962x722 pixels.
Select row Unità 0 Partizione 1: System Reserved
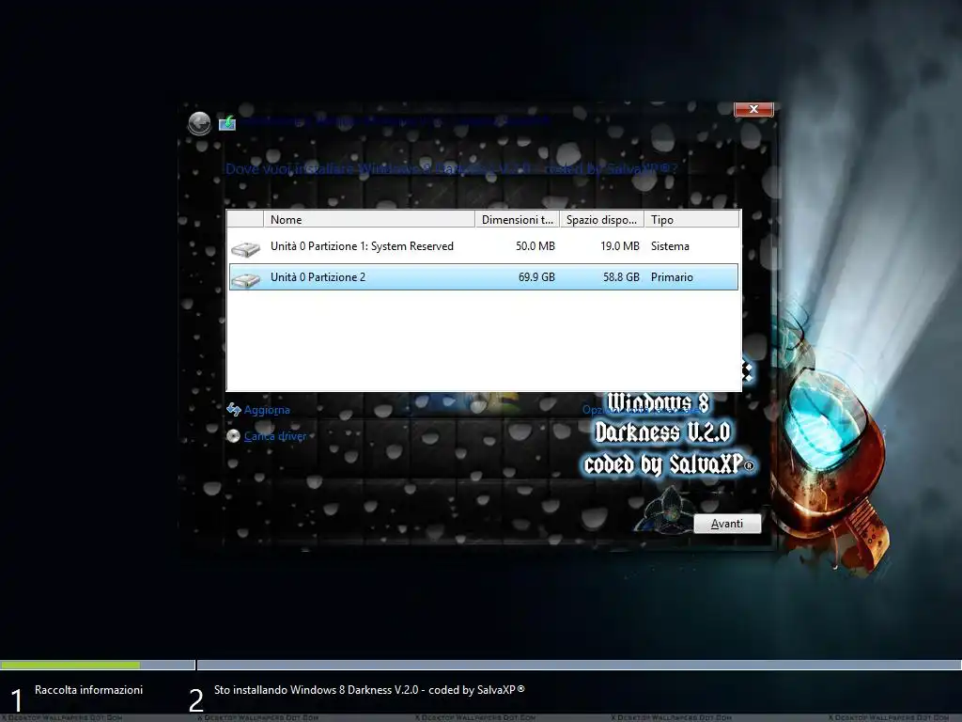(x=484, y=246)
